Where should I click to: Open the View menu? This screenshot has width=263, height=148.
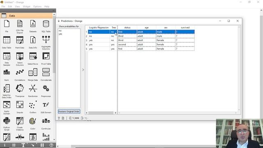[x=17, y=7]
